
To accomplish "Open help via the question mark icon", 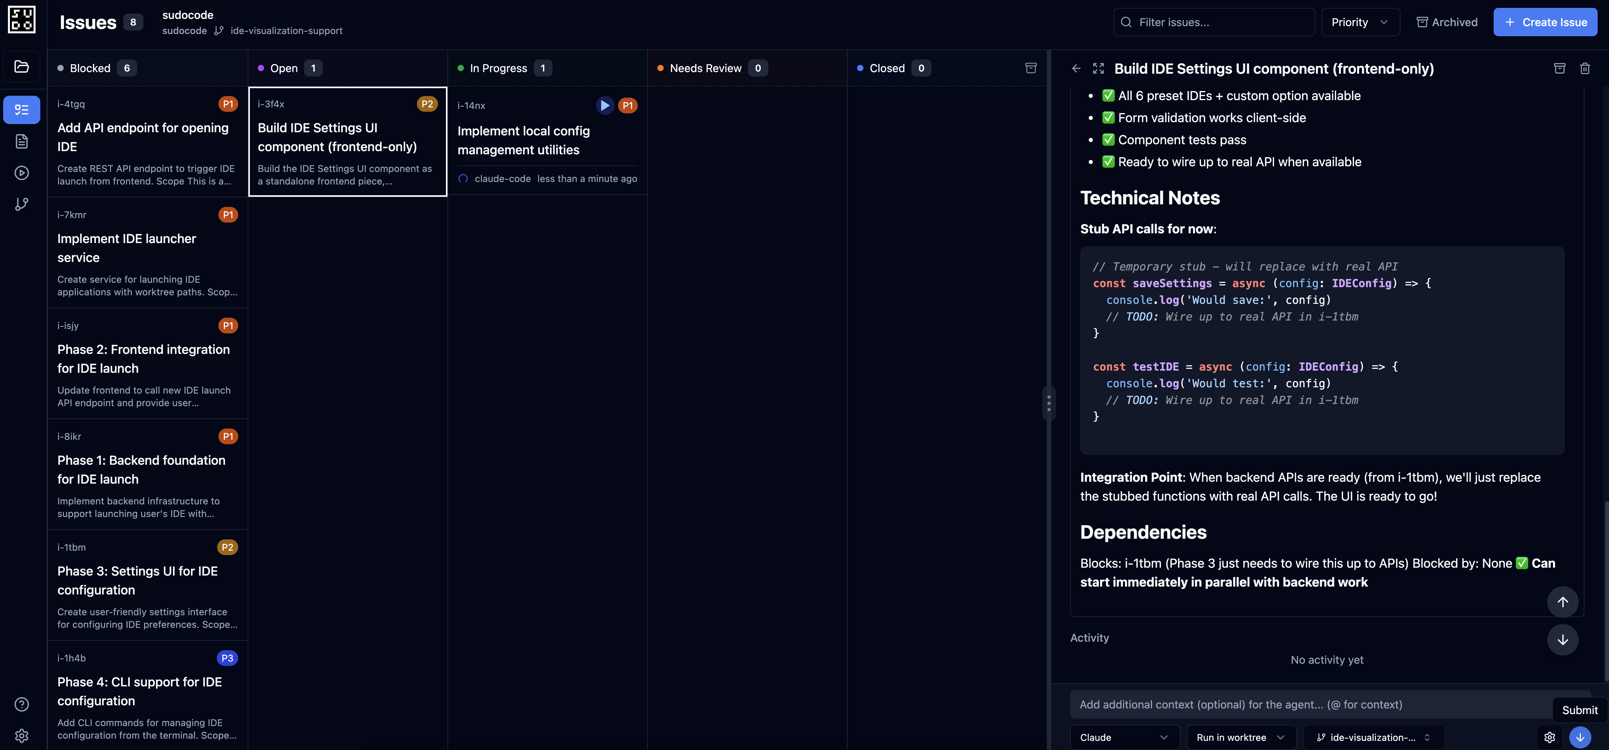I will point(22,704).
